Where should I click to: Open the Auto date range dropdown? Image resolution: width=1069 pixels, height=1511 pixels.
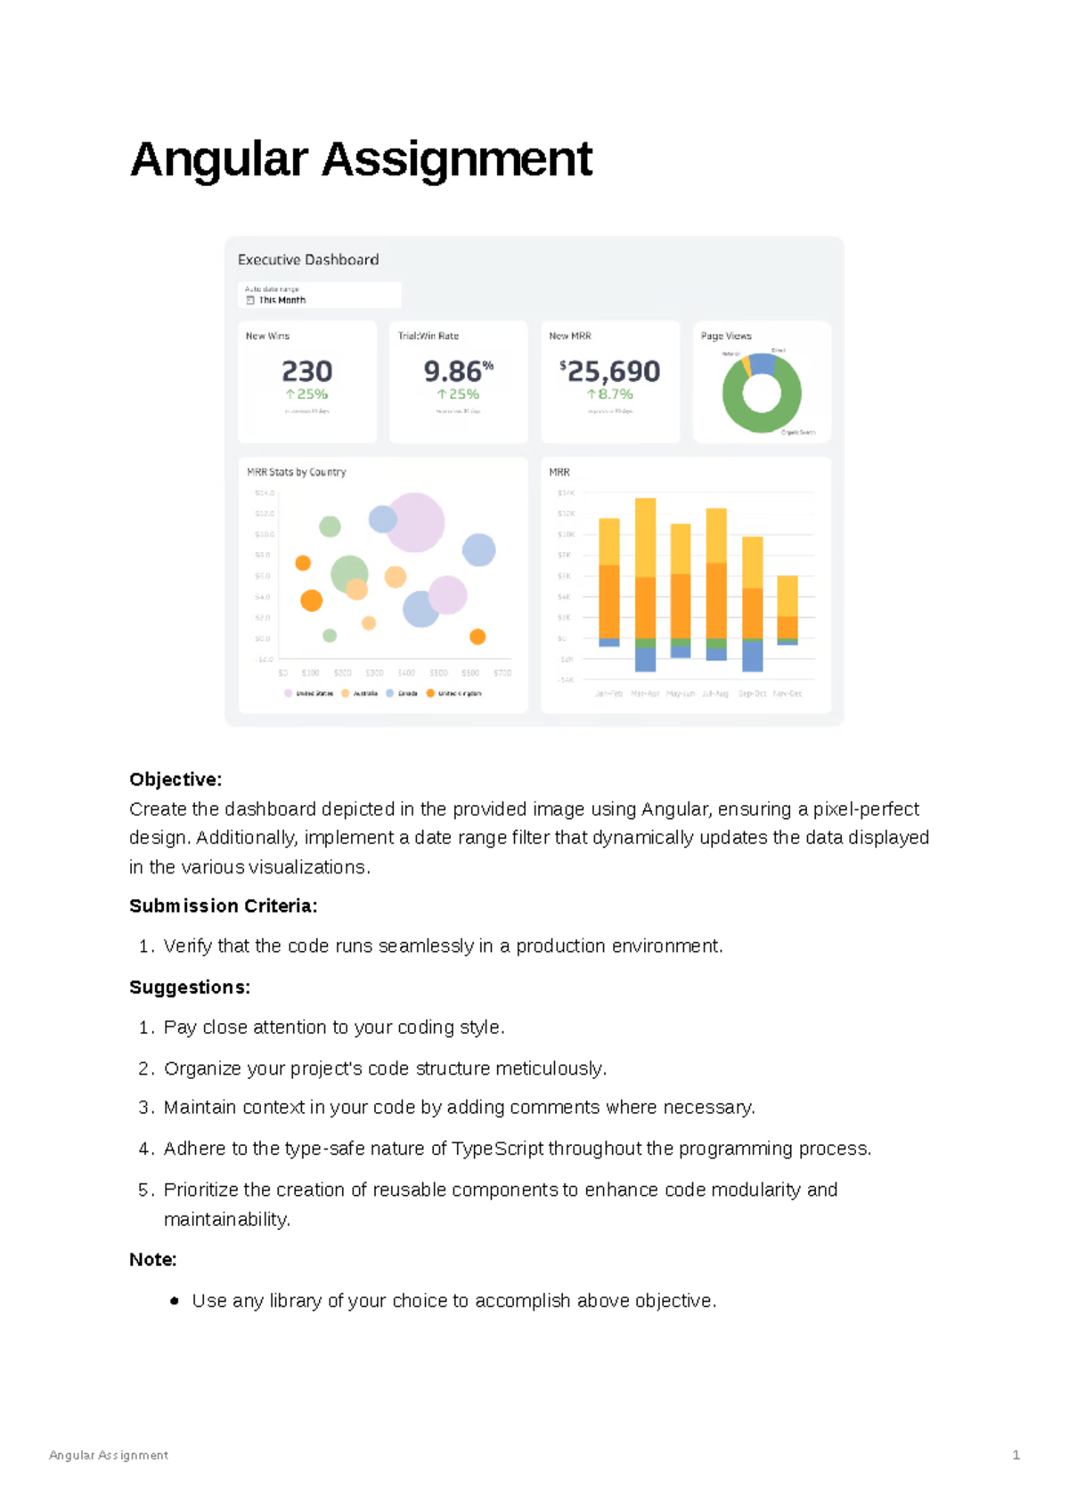tap(320, 295)
